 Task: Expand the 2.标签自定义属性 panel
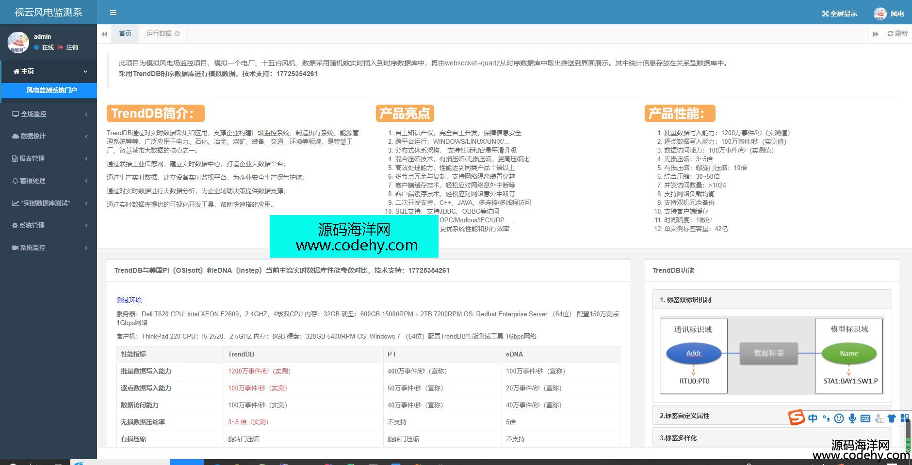pos(772,416)
